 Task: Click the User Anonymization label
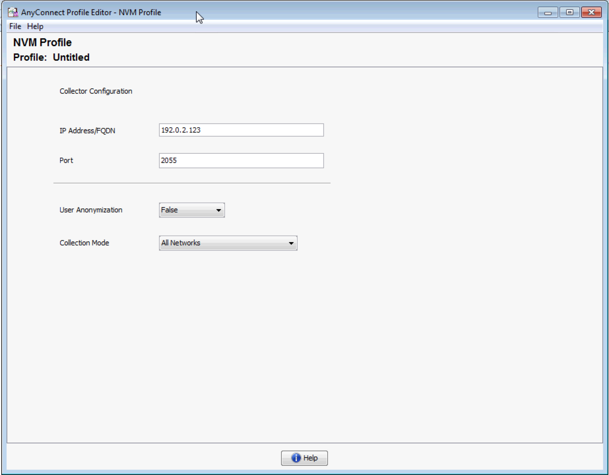point(91,210)
